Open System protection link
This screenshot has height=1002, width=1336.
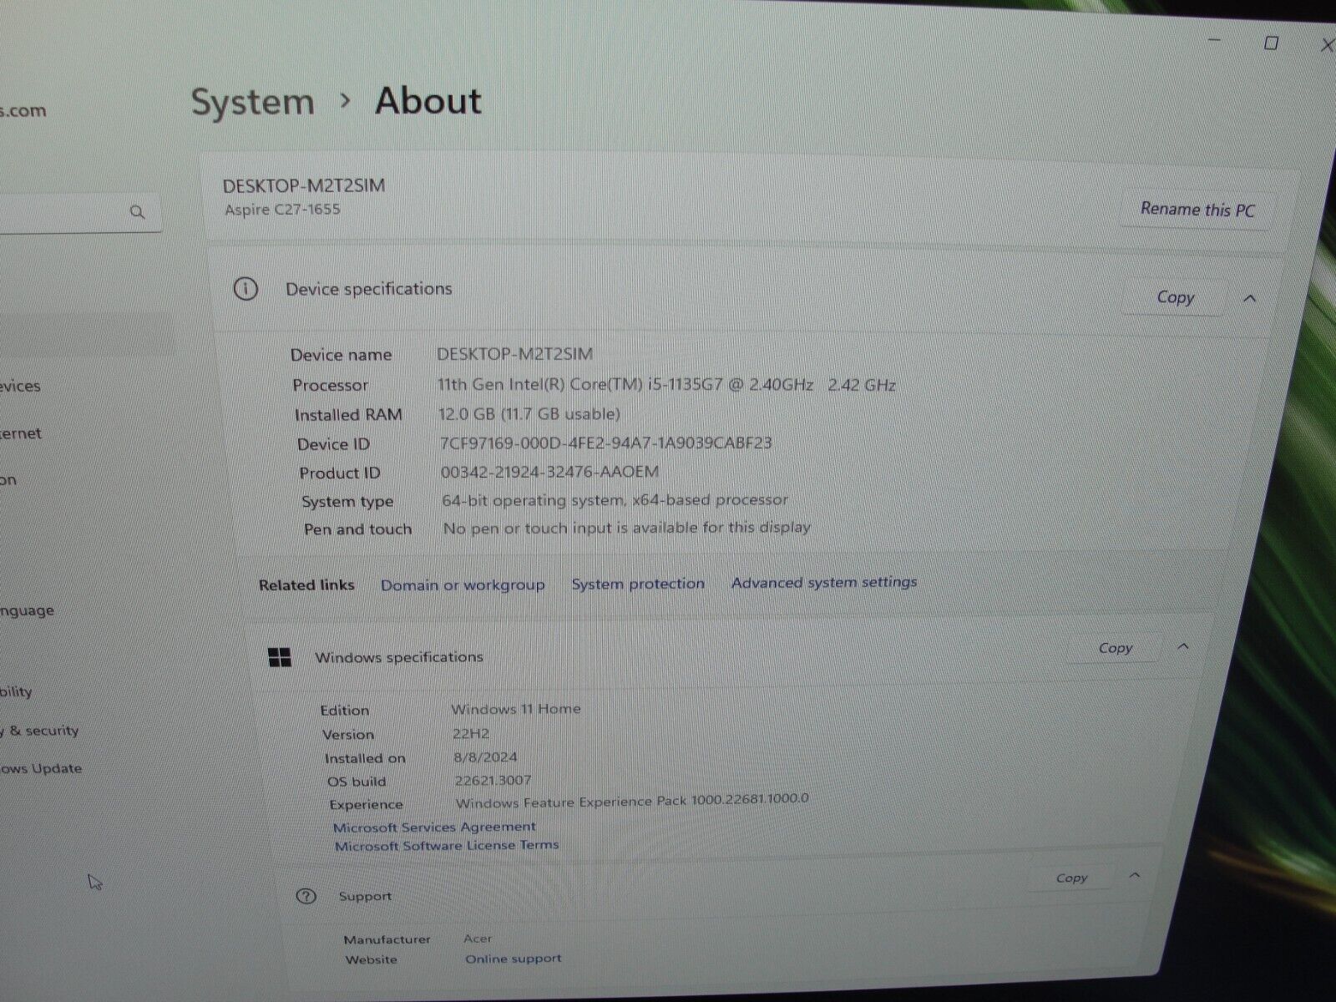pyautogui.click(x=638, y=584)
